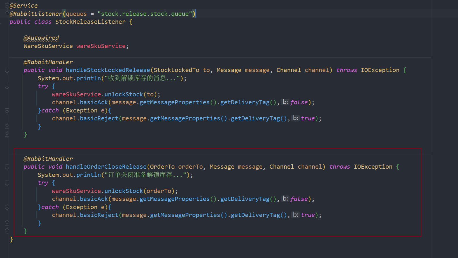The height and width of the screenshot is (258, 458).
Task: Click the @Service annotation
Action: tap(23, 6)
